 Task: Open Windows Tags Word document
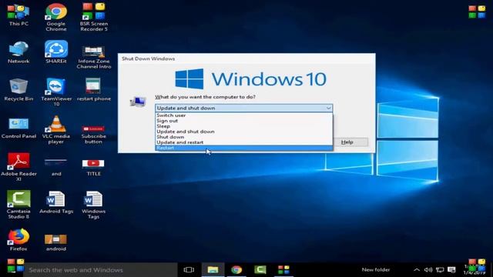pos(93,205)
